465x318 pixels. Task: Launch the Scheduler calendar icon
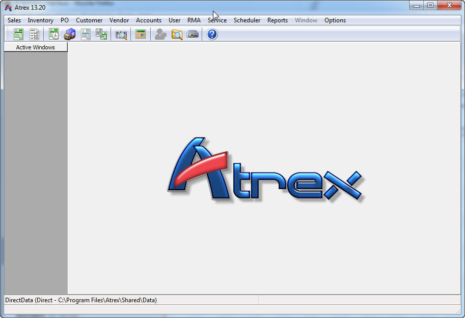(x=140, y=34)
